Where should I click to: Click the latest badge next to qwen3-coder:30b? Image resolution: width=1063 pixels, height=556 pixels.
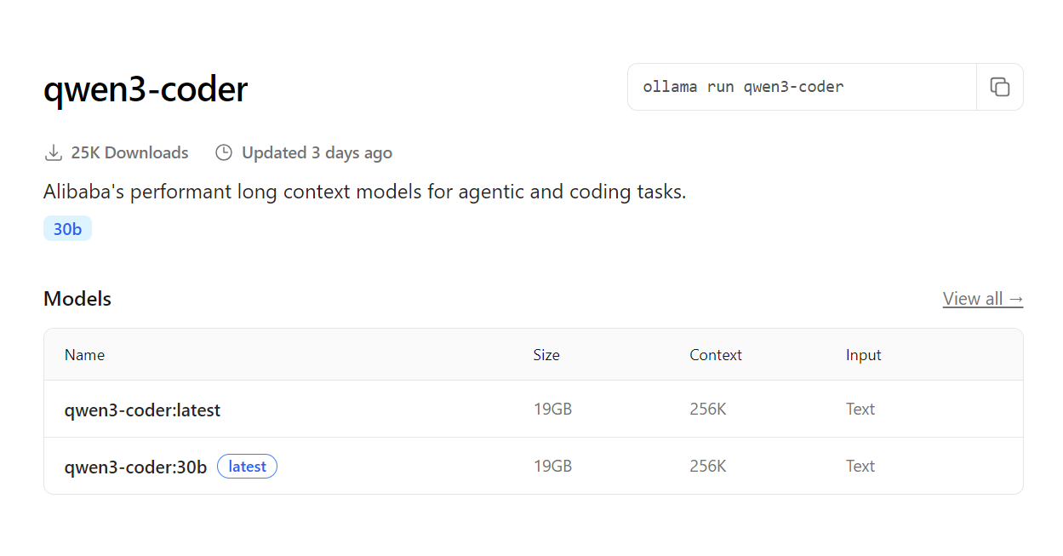[247, 466]
